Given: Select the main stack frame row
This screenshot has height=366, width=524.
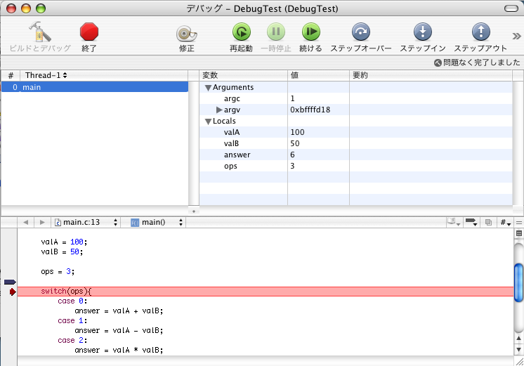Looking at the screenshot, I should coord(94,87).
